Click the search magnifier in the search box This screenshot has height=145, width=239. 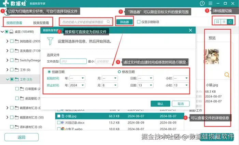tap(108, 22)
